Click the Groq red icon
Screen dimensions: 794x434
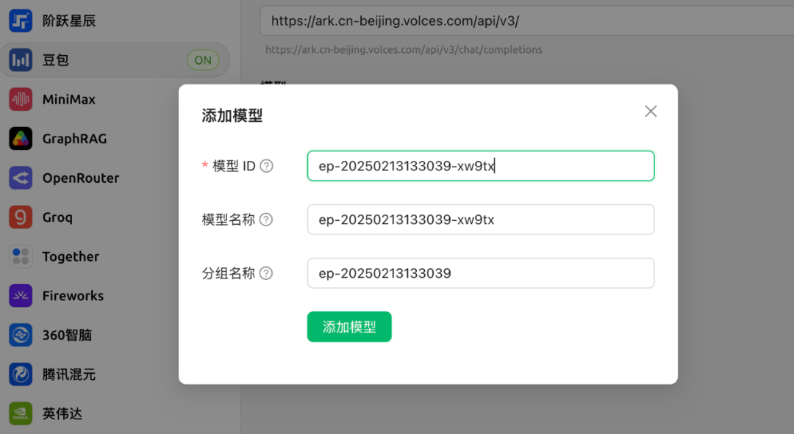[x=21, y=217]
